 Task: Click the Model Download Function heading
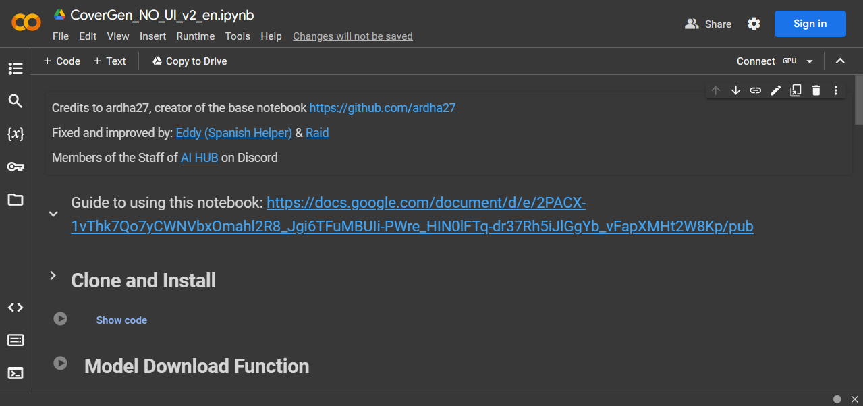196,366
